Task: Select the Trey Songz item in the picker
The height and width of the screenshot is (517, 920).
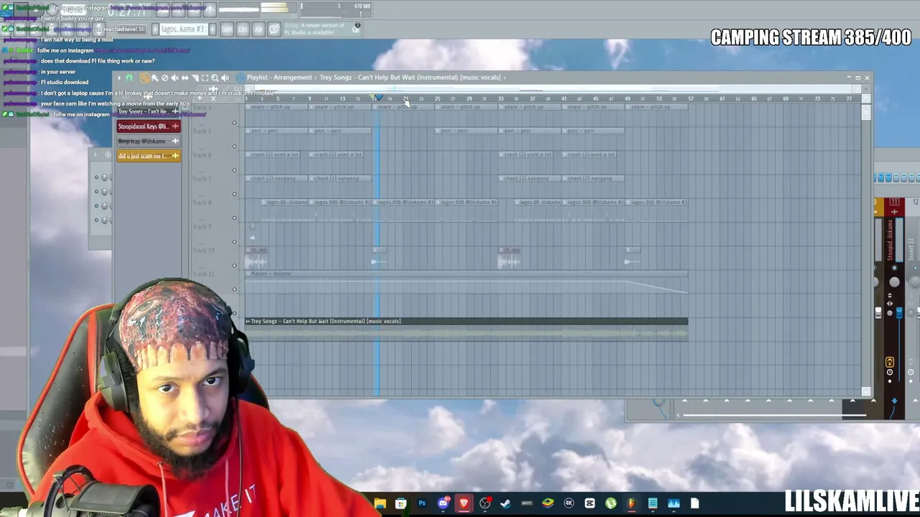Action: click(149, 112)
